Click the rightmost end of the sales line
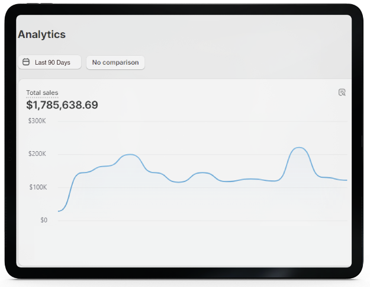 coord(346,180)
